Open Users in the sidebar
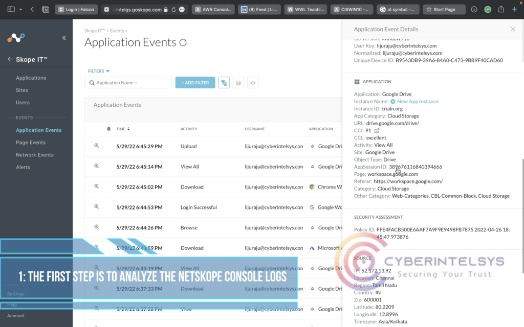 (x=23, y=102)
